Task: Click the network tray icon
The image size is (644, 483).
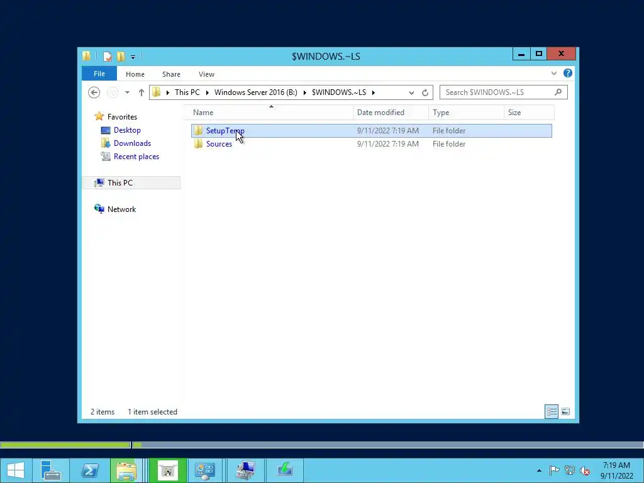Action: pos(569,470)
